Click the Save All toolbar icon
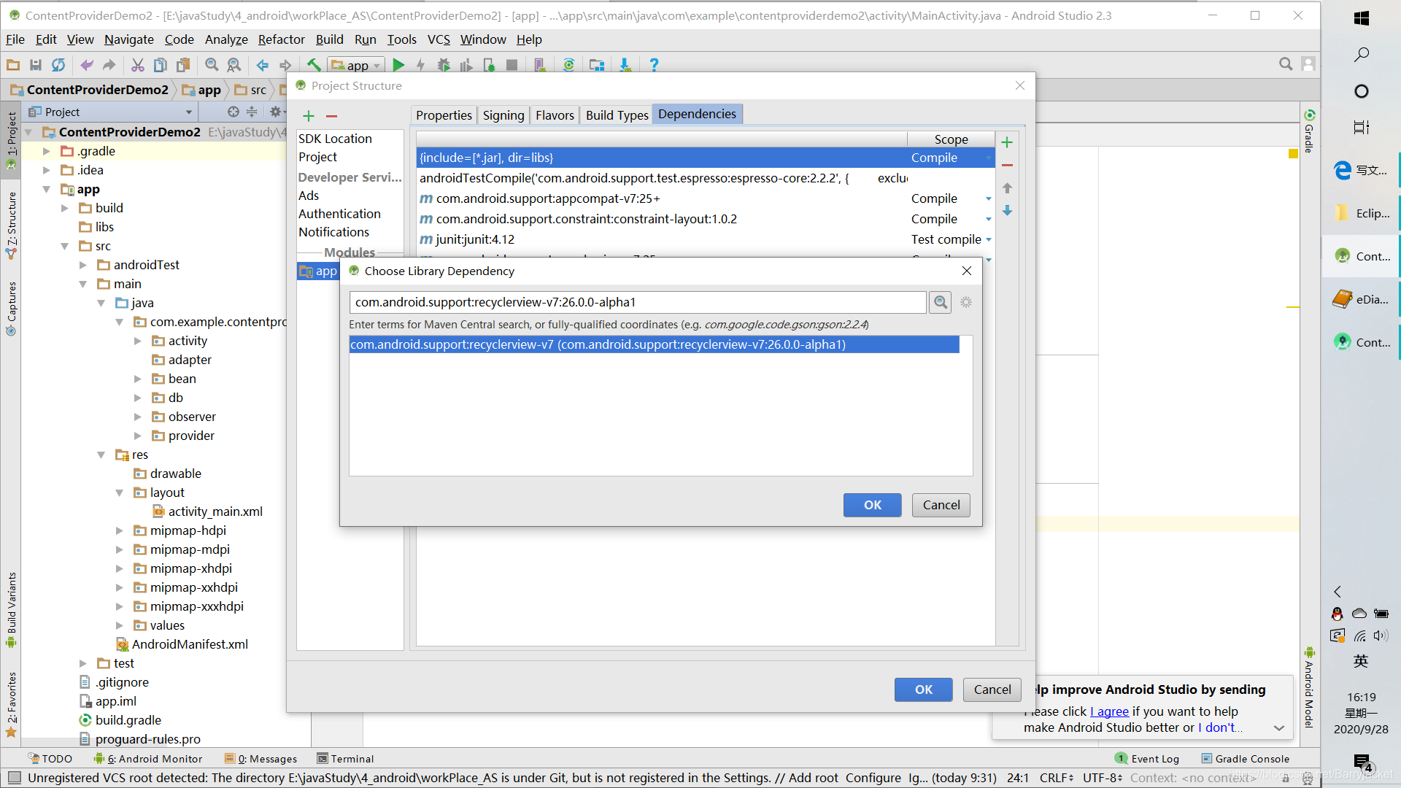The image size is (1401, 788). [x=35, y=65]
